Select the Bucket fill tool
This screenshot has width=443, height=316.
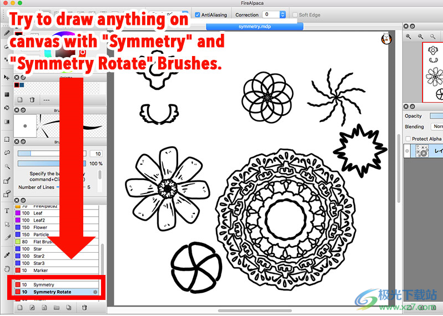click(x=7, y=108)
